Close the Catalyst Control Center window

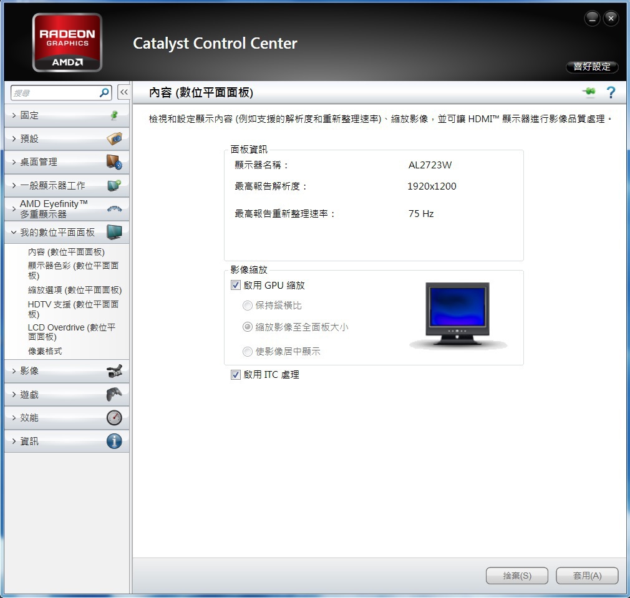(611, 18)
